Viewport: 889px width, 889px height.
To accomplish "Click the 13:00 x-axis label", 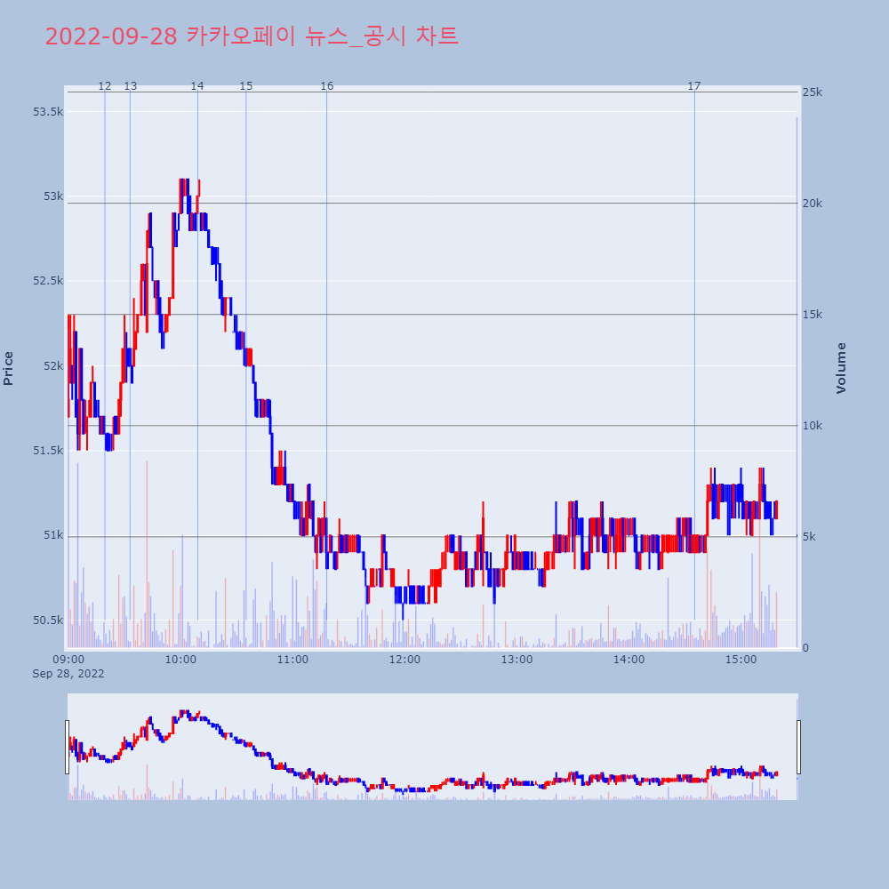I will 517,660.
